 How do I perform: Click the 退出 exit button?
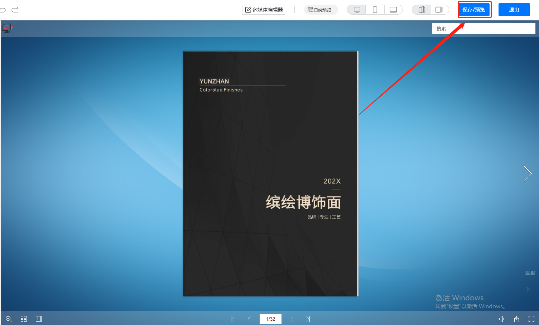pos(514,10)
